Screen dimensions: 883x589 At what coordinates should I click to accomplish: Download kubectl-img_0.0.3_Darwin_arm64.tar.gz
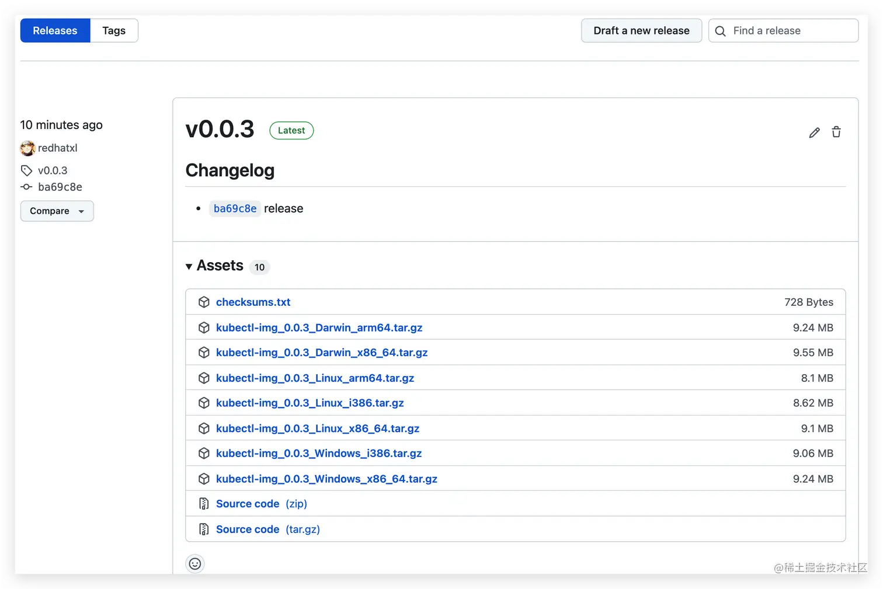[x=319, y=327]
